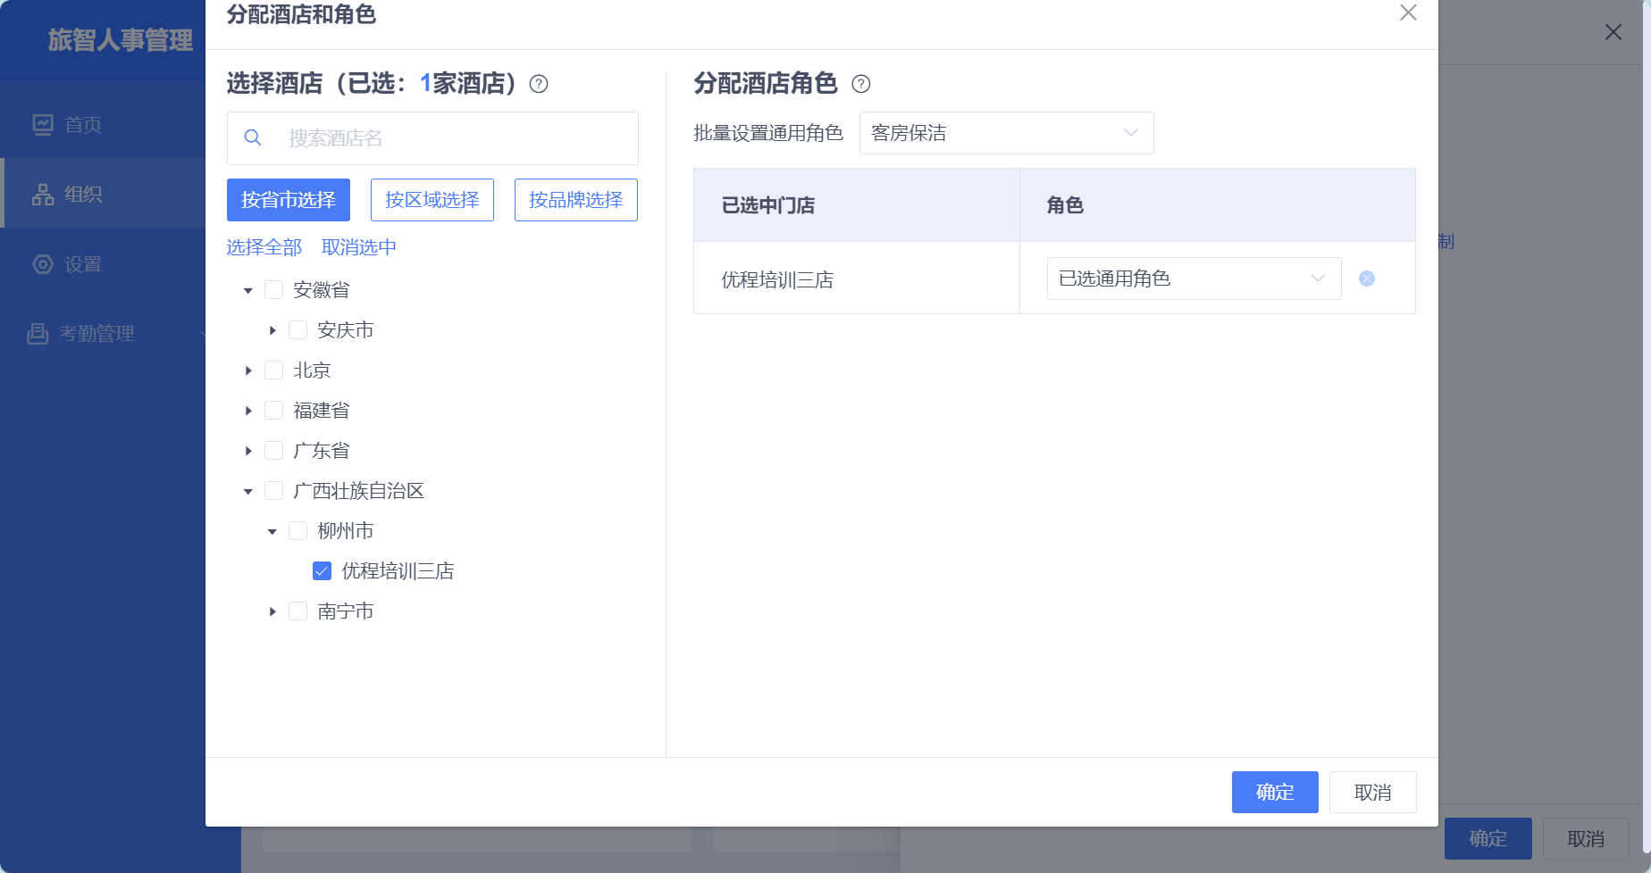Click the 设置 gear sidebar icon
Image resolution: width=1651 pixels, height=873 pixels.
pos(43,264)
